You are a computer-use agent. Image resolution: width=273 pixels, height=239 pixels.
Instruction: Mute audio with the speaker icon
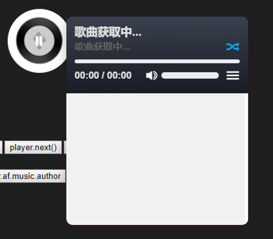point(152,76)
